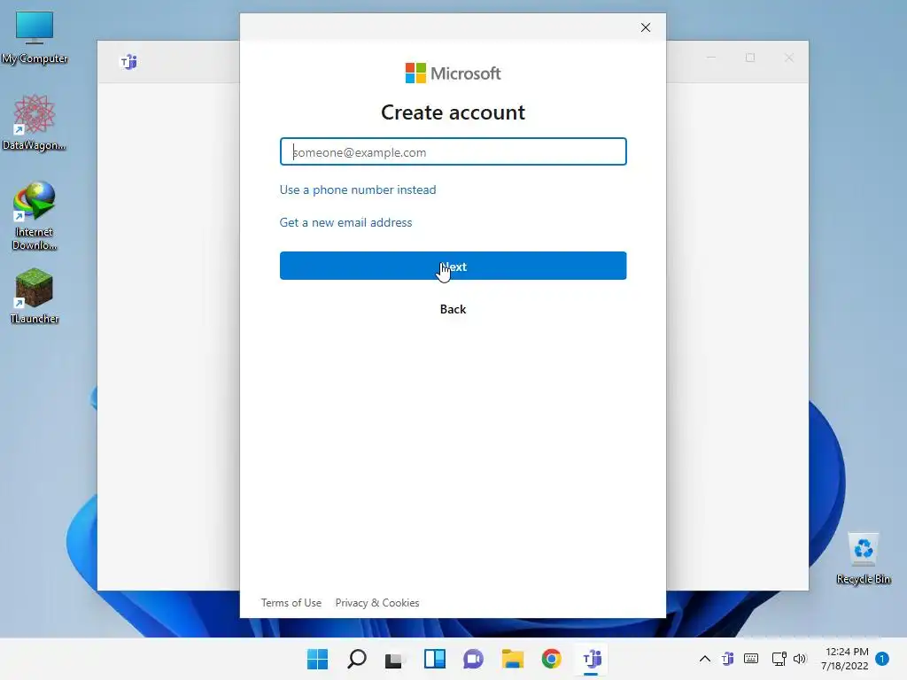Image resolution: width=907 pixels, height=680 pixels.
Task: Open taskbar Search
Action: [356, 659]
